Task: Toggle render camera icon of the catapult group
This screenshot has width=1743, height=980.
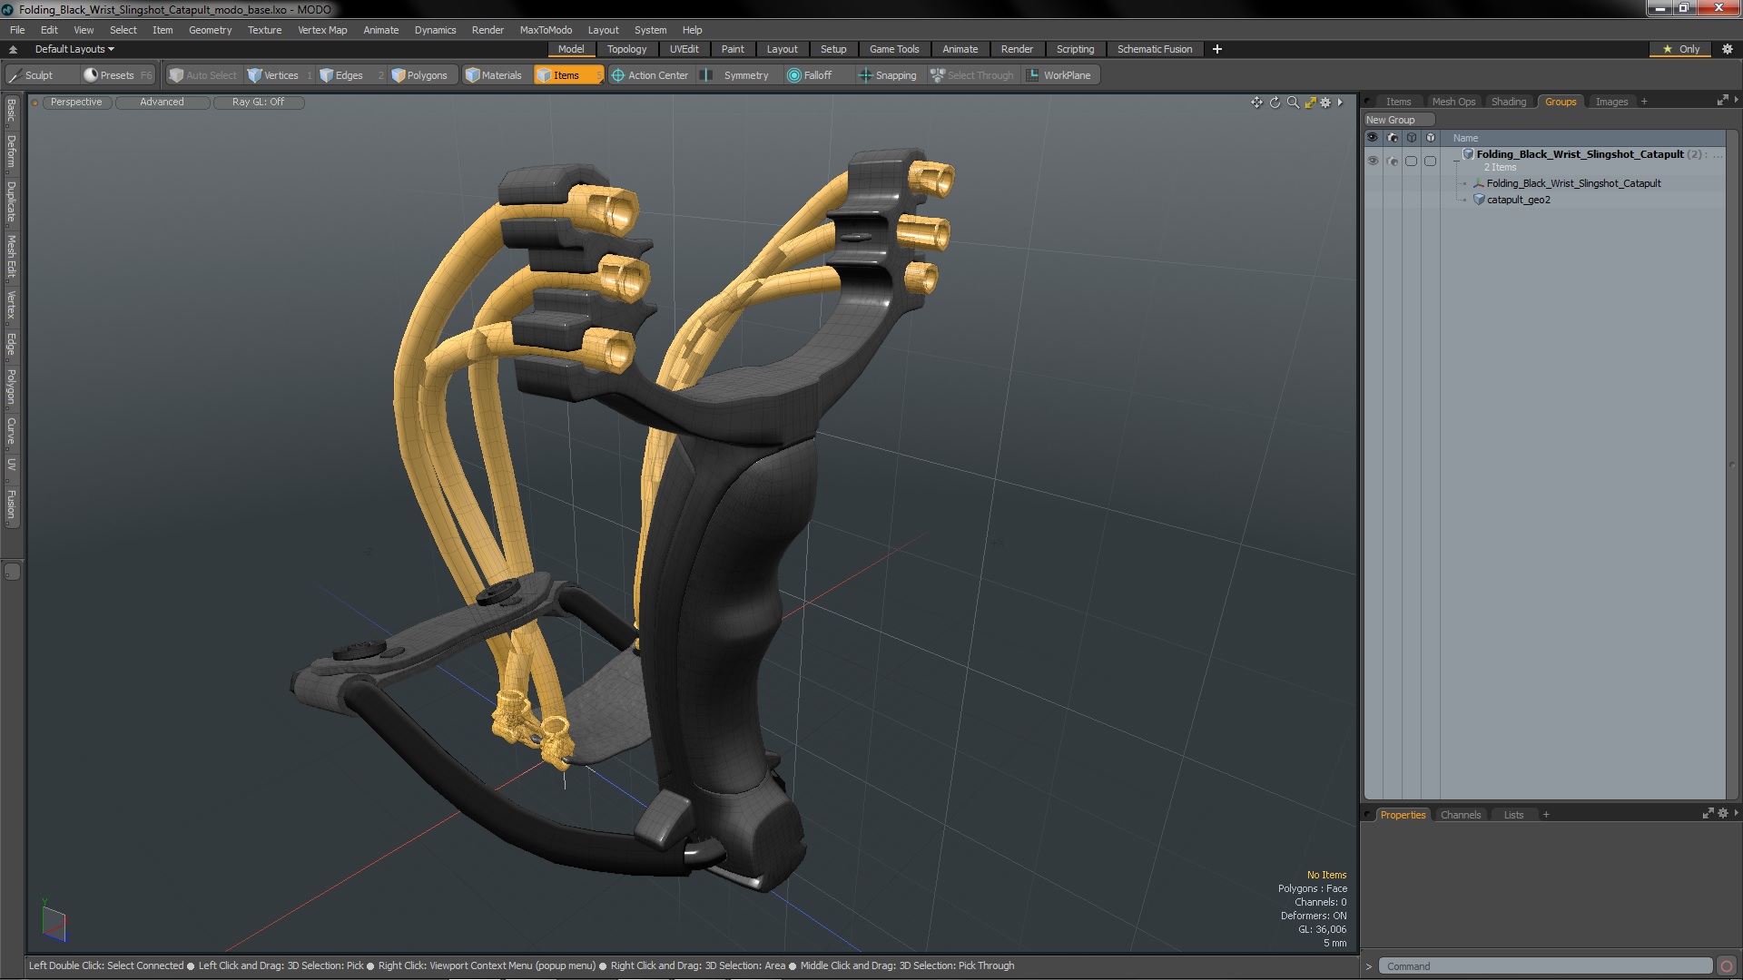Action: click(x=1393, y=161)
